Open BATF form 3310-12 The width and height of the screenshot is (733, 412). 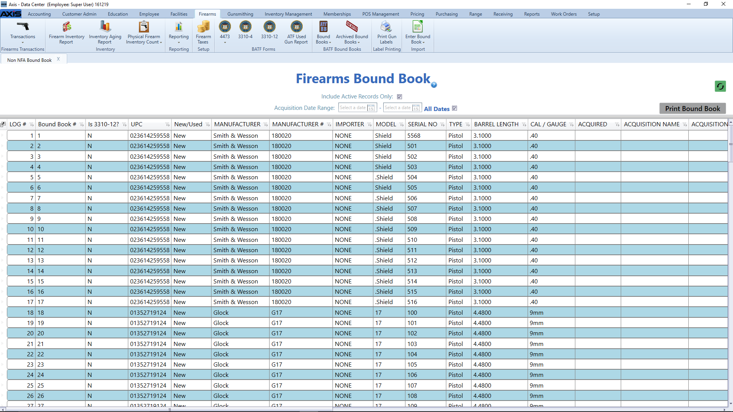[x=270, y=30]
